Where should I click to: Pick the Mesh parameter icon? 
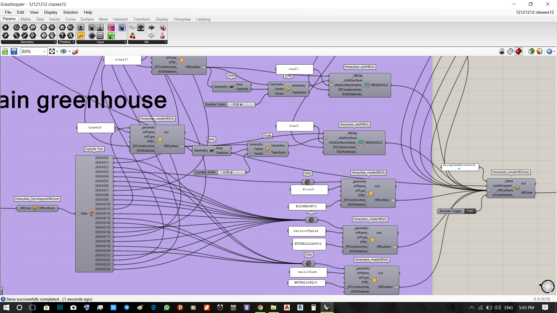pyautogui.click(x=52, y=28)
